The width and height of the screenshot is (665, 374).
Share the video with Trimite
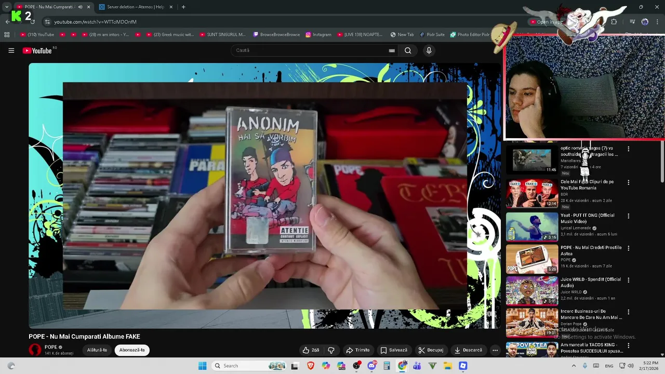pyautogui.click(x=358, y=350)
